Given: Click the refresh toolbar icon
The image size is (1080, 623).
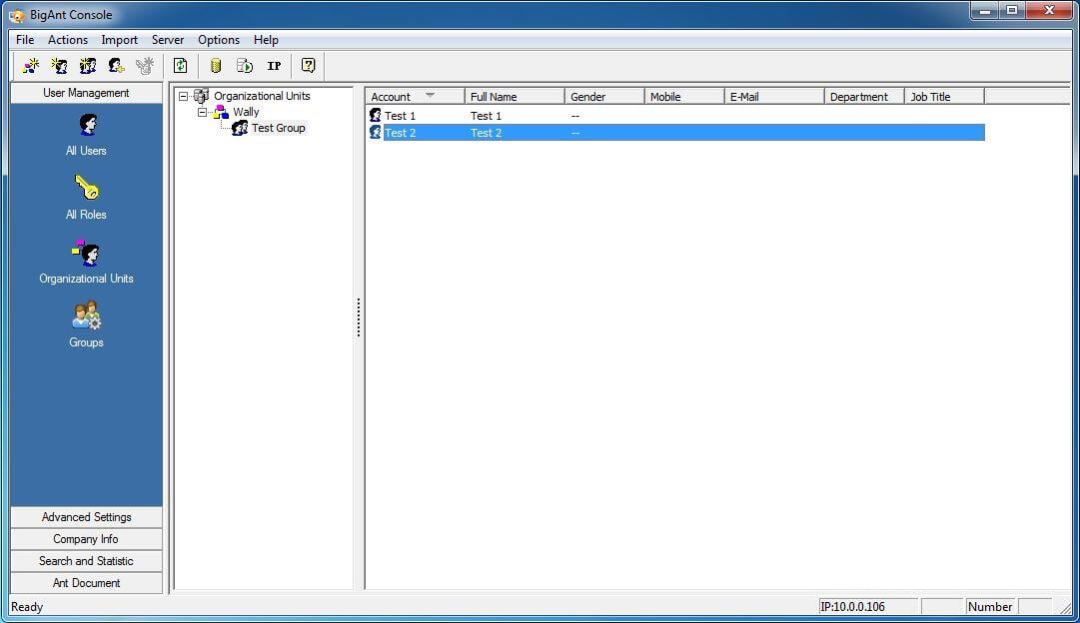Looking at the screenshot, I should 181,66.
